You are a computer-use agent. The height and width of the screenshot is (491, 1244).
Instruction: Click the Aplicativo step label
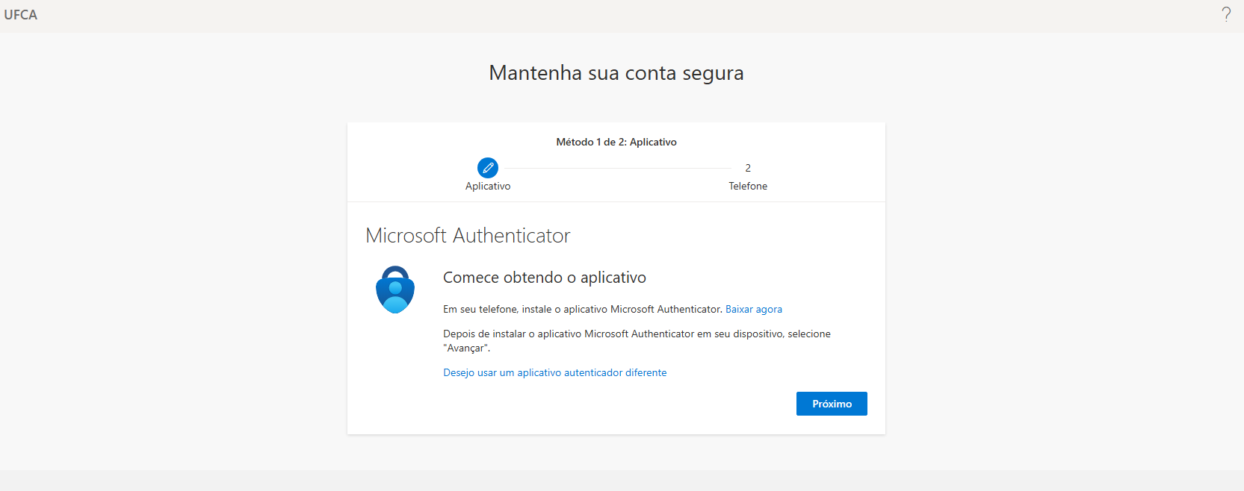click(x=488, y=186)
